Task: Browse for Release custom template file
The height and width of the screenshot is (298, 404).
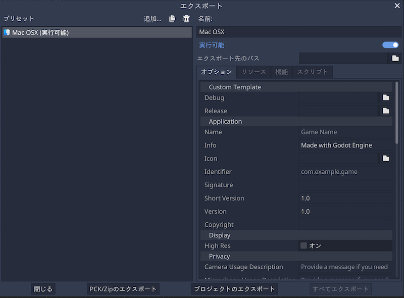Action: coord(386,111)
